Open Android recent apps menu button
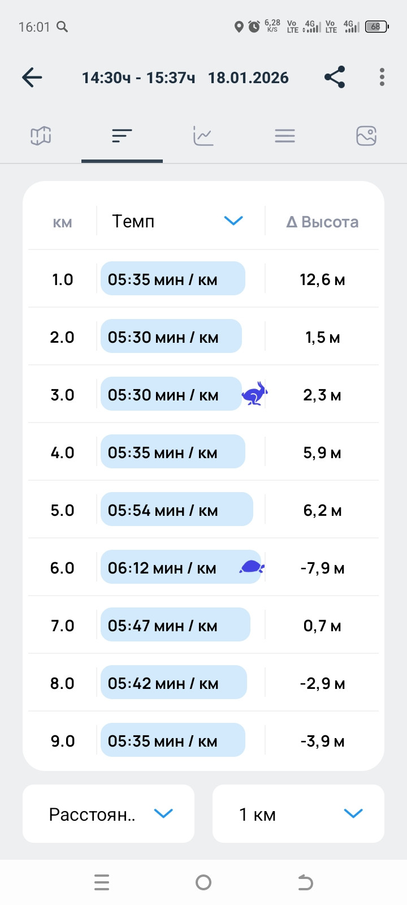The height and width of the screenshot is (905, 407). [x=102, y=882]
